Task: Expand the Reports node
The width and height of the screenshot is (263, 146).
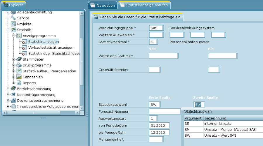Action: click(13, 83)
